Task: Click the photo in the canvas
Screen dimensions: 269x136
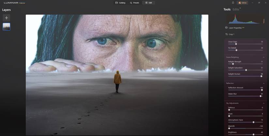Action: [x=117, y=75]
